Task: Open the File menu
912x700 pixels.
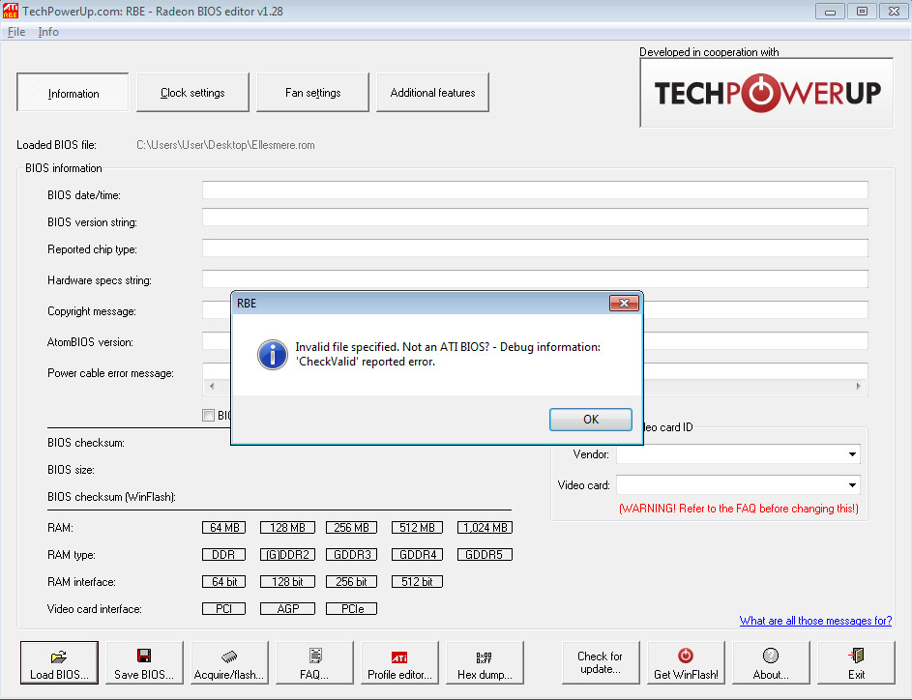Action: coord(16,32)
